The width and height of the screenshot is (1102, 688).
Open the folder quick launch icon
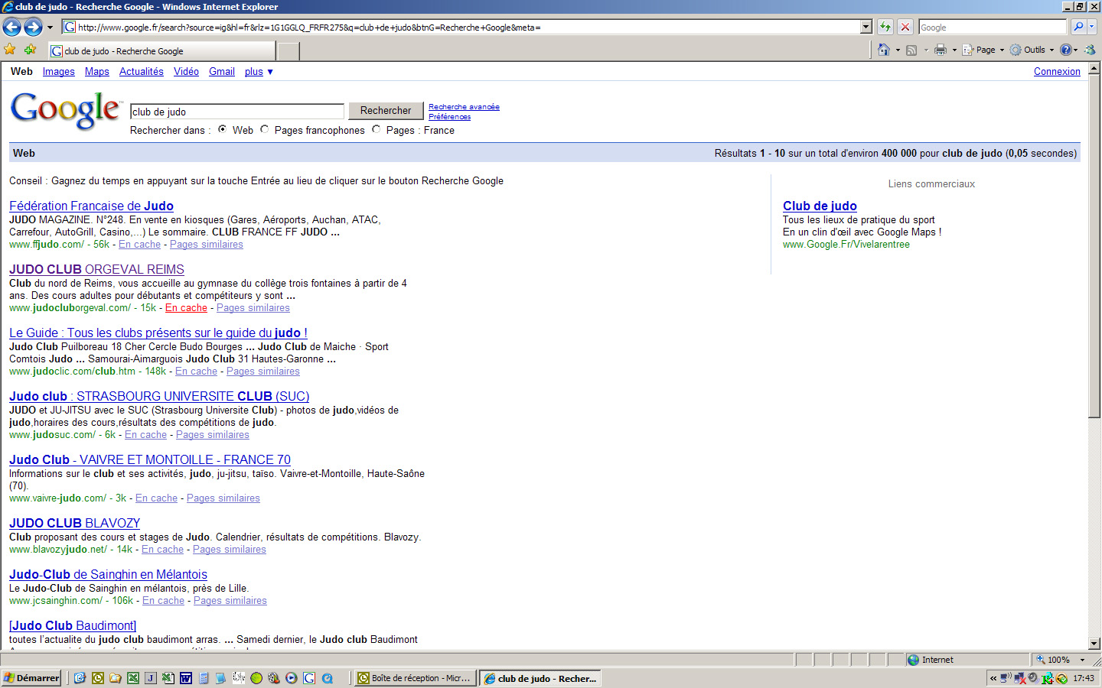[x=116, y=678]
